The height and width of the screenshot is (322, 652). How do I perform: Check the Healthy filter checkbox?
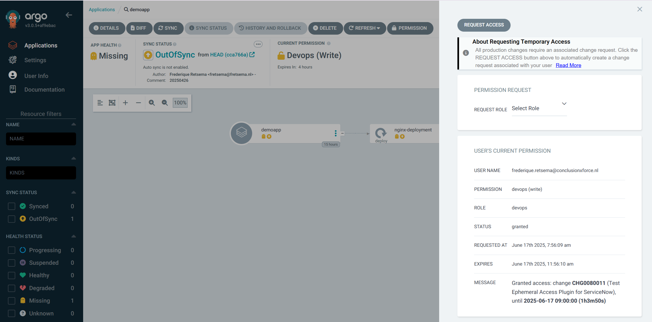(11, 275)
